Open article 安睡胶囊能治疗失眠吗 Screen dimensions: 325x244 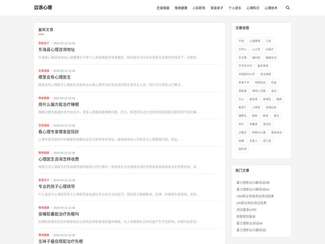pos(59,214)
